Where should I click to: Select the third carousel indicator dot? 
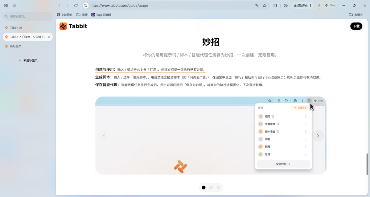coord(218,187)
